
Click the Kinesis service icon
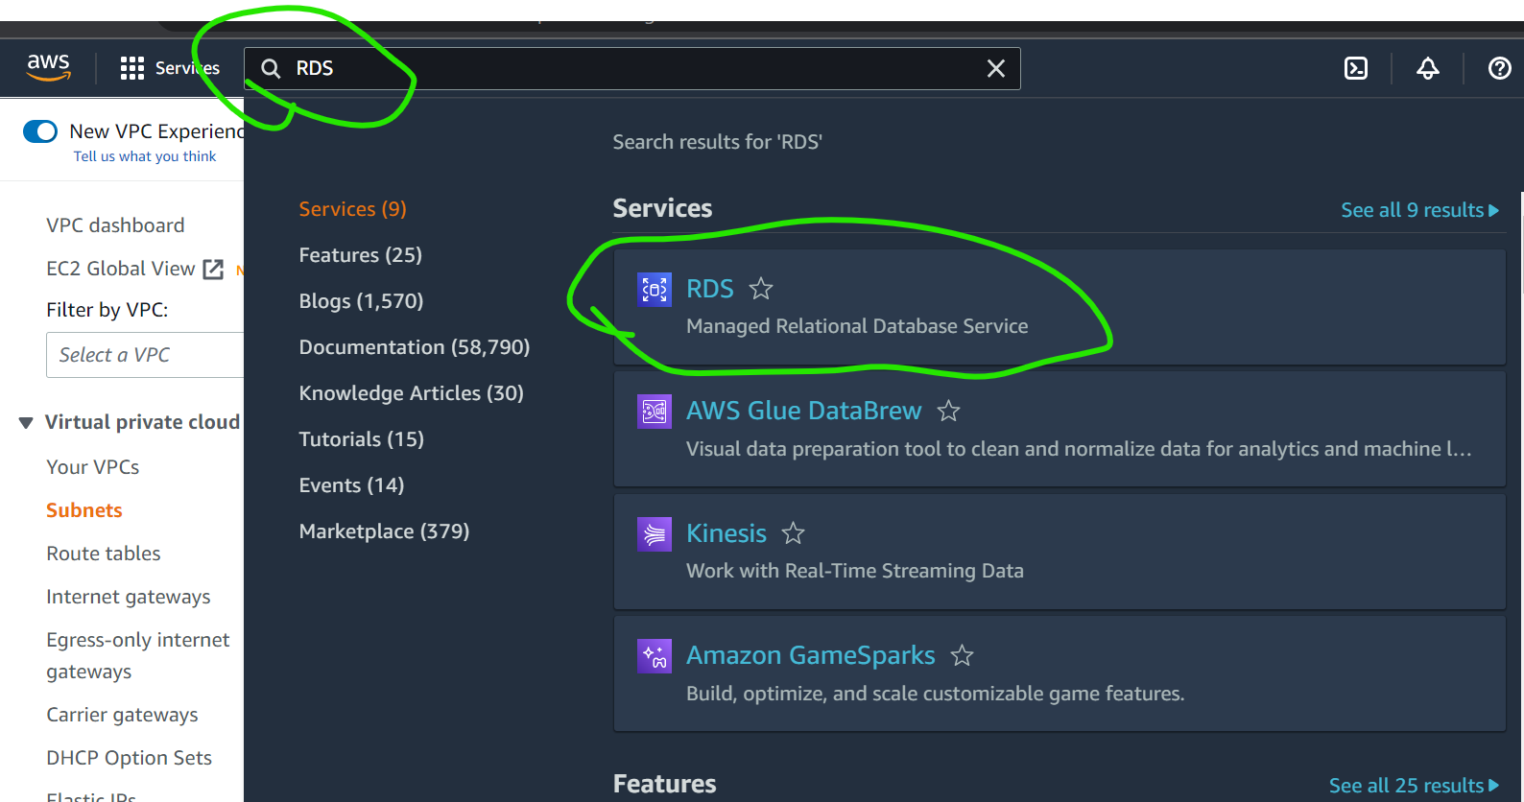[655, 533]
